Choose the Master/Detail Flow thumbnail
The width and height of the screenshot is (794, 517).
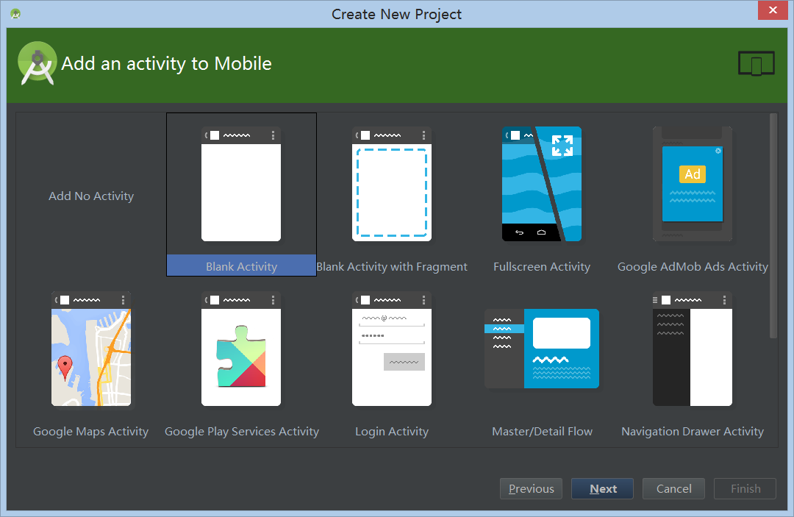(x=542, y=349)
